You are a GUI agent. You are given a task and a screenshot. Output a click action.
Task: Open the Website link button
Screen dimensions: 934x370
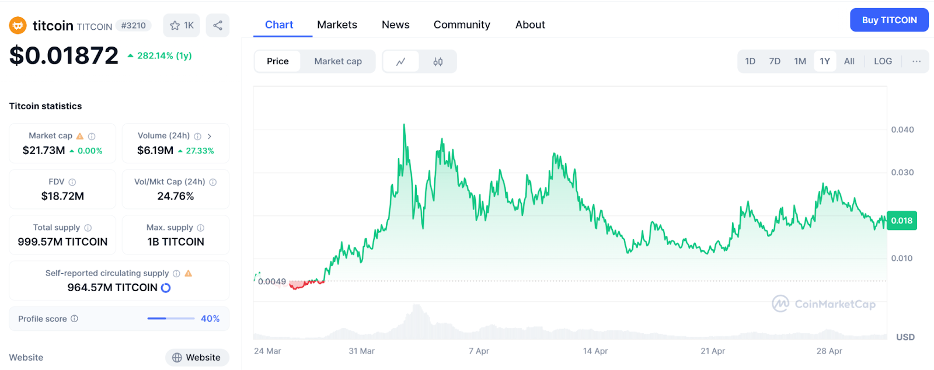click(197, 358)
